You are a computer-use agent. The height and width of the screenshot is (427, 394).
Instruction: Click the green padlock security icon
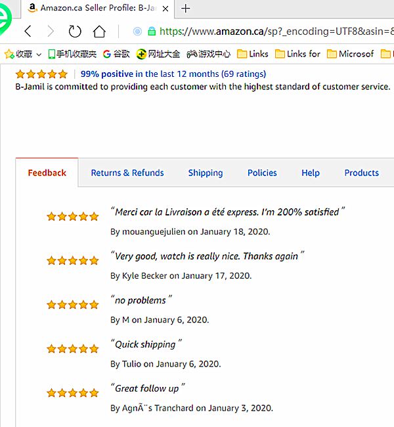[152, 31]
